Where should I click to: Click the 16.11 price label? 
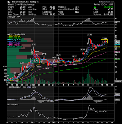(x=74, y=56)
